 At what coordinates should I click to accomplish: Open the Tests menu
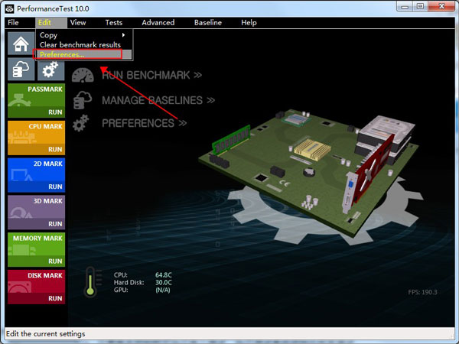click(x=113, y=22)
